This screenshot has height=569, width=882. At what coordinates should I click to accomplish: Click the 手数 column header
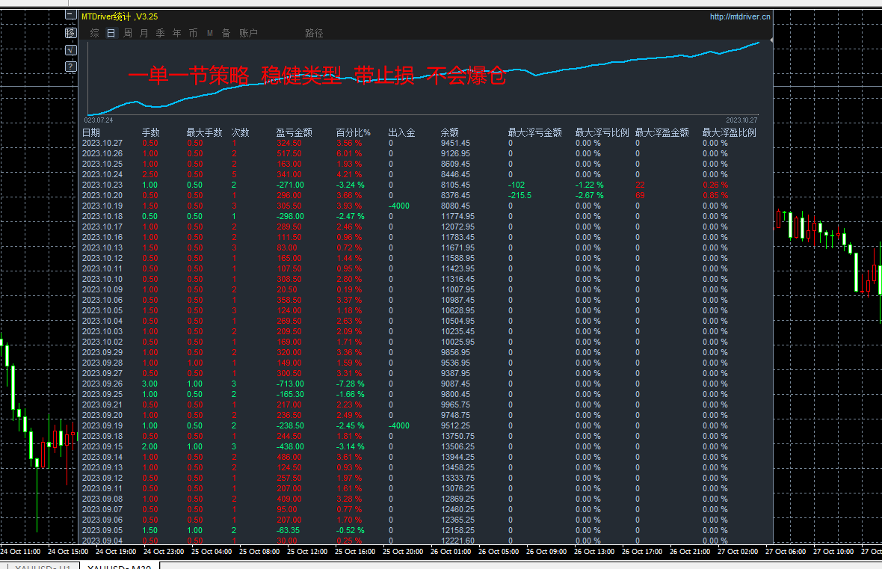click(x=151, y=133)
